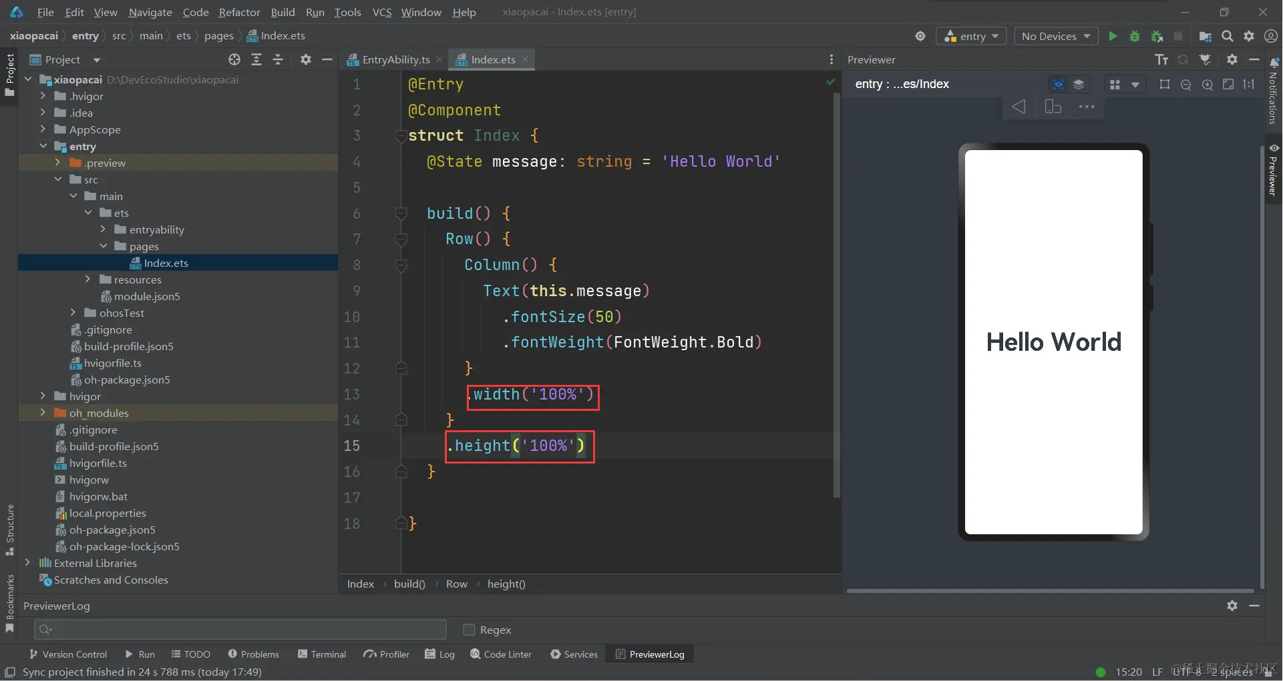This screenshot has height=681, width=1283.
Task: Open more device options three dots
Action: point(1087,107)
